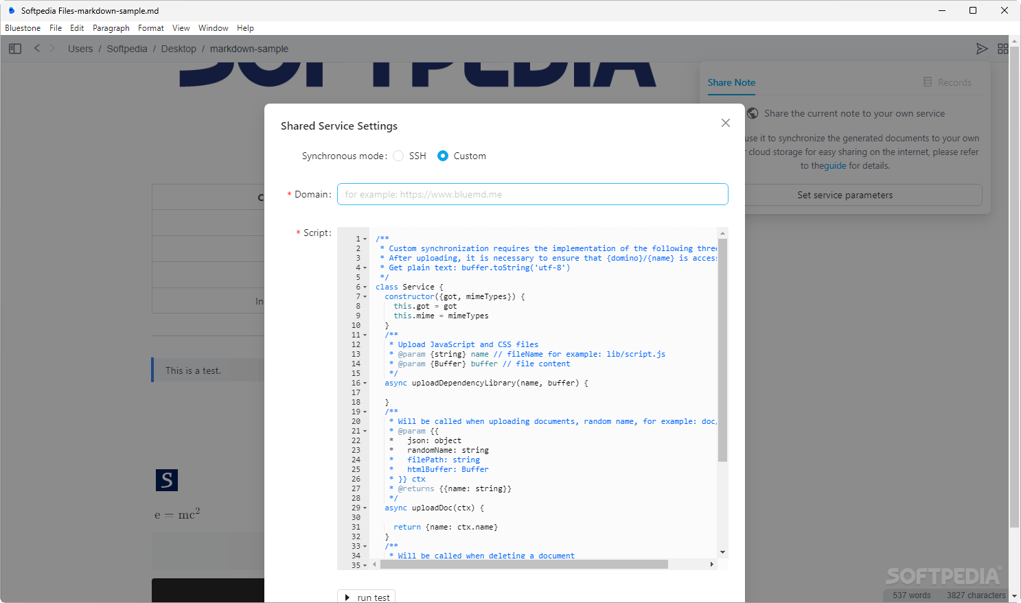Click 'class Service {' code line
Viewport: 1021px width, 603px height.
point(410,287)
